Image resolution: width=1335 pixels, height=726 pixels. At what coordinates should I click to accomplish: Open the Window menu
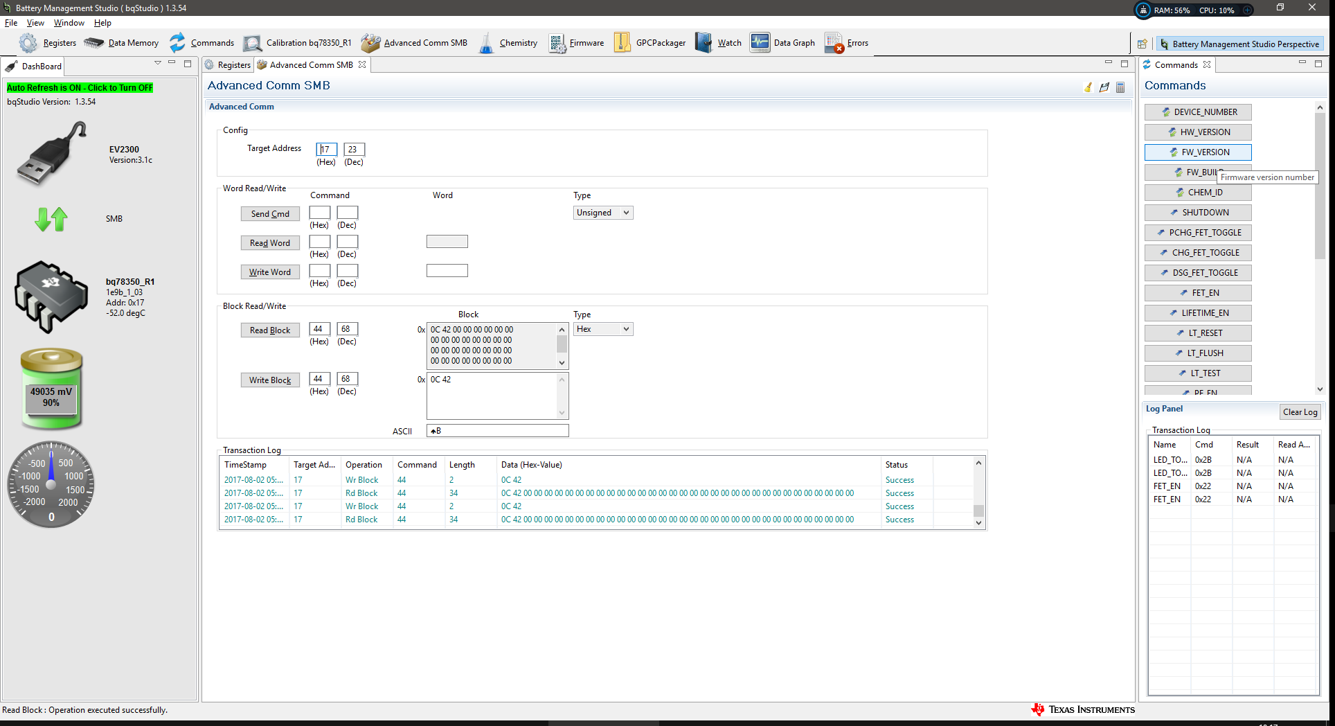pos(69,23)
